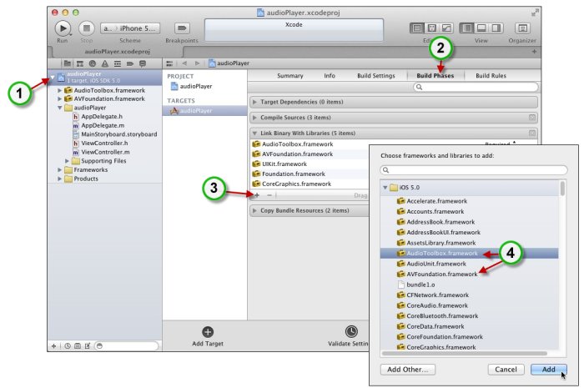Open the Organizer window
This screenshot has width=584, height=388.
pyautogui.click(x=522, y=28)
